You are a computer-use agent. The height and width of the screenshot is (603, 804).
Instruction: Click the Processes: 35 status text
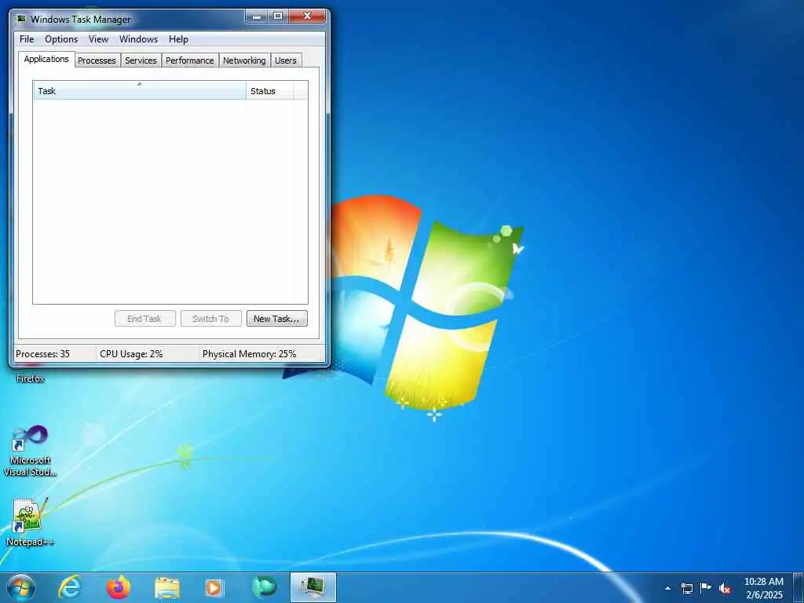[x=42, y=354]
